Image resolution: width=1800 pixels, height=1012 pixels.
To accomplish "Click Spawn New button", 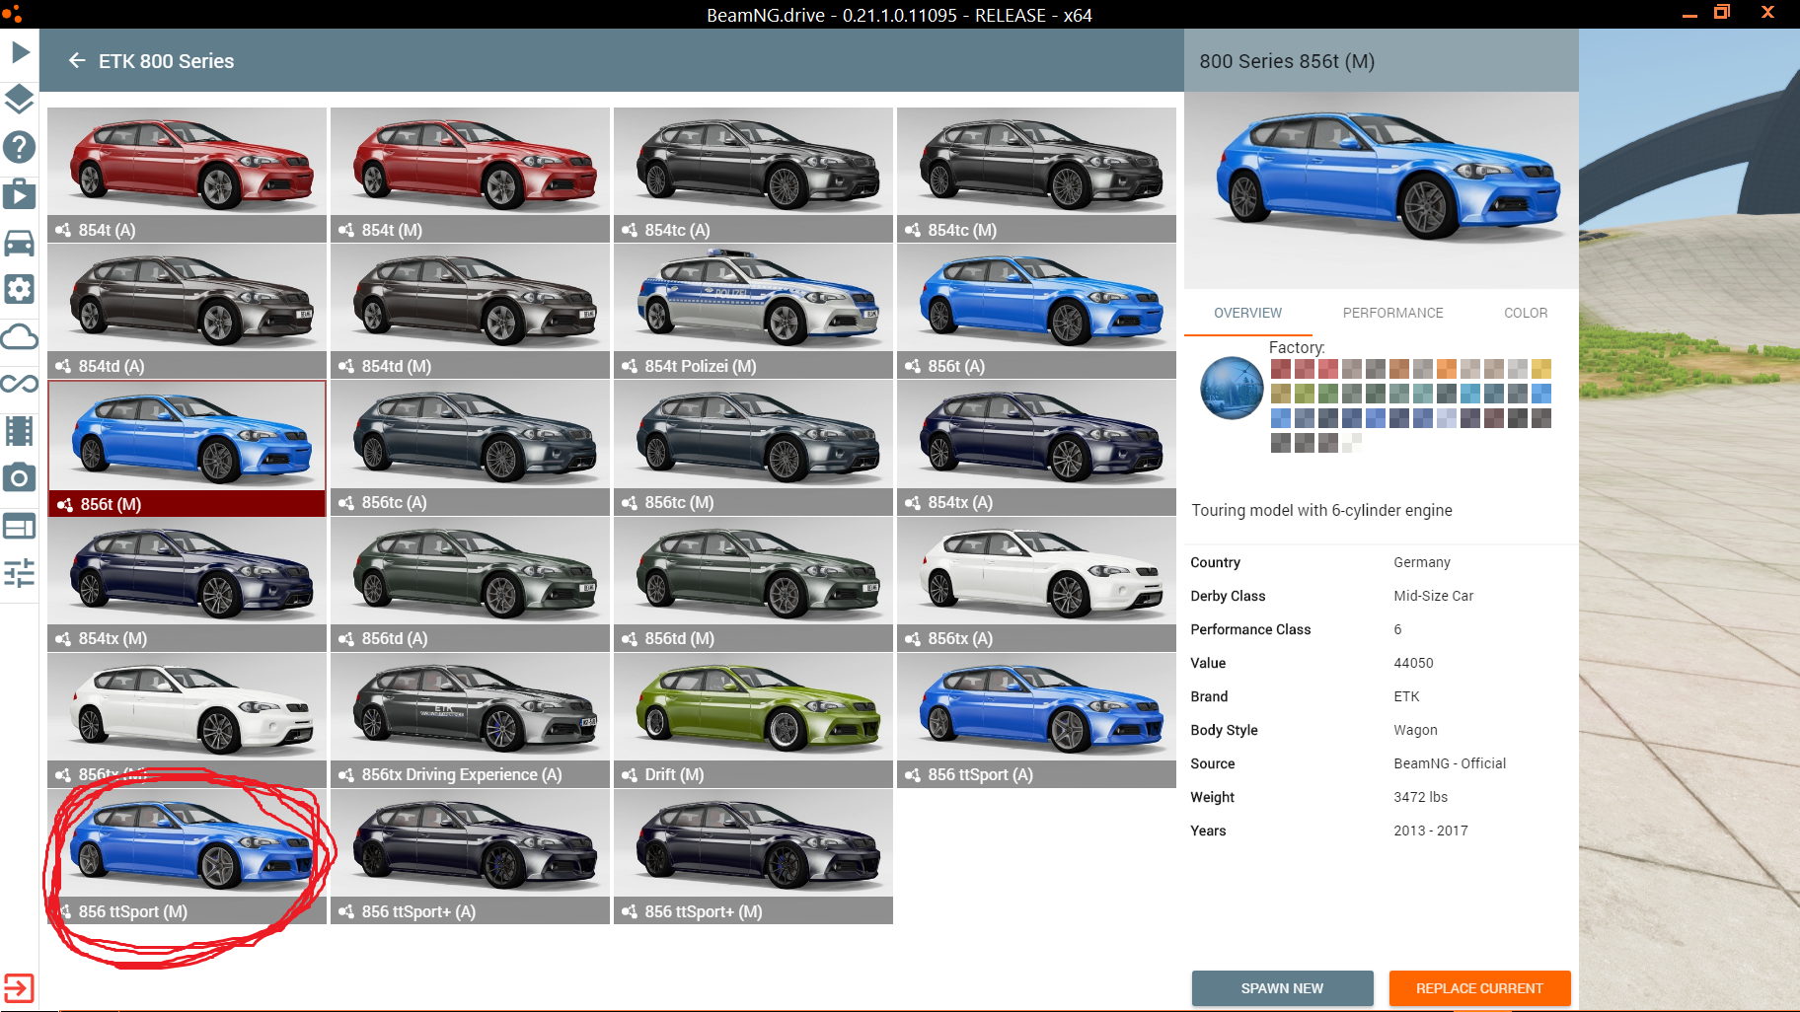I will coord(1282,988).
